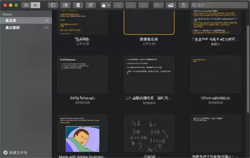Open the attachments browser

pyautogui.click(x=66, y=5)
